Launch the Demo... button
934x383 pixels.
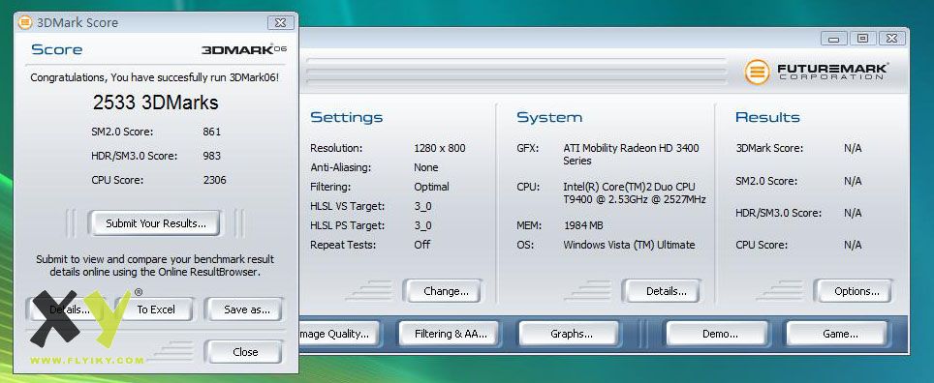click(716, 334)
